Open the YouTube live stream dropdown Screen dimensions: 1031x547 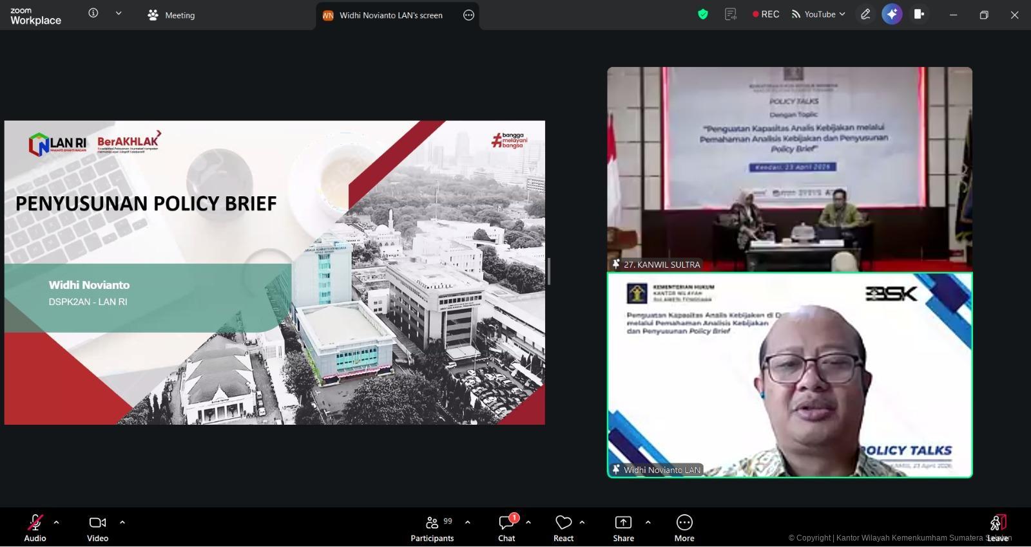tap(818, 14)
